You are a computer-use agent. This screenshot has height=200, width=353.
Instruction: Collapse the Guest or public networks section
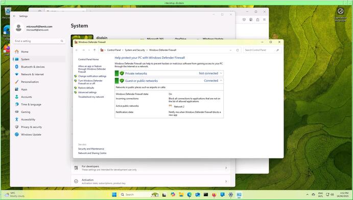(221, 80)
